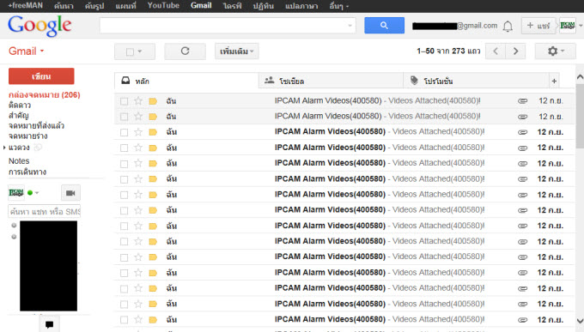Click the inbox icon on the หลัก tab
Viewport: 584px width, 332px height.
coord(126,81)
